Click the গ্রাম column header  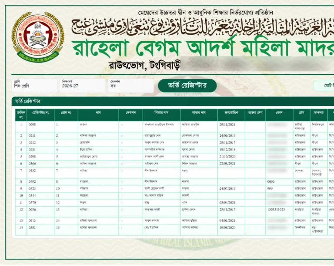pos(301,115)
